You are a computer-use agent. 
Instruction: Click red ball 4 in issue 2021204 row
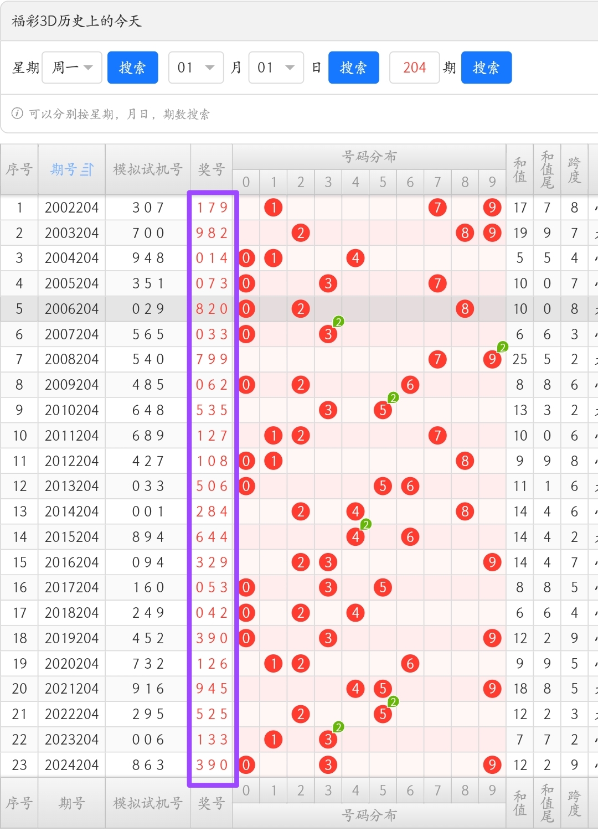click(355, 689)
